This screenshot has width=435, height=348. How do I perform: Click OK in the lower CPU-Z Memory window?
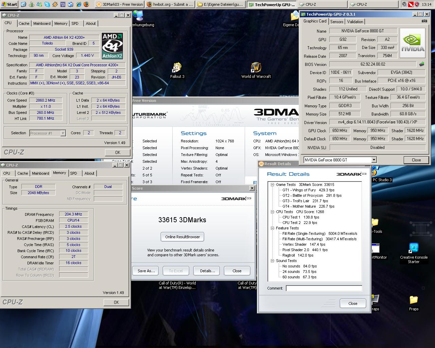tap(116, 302)
